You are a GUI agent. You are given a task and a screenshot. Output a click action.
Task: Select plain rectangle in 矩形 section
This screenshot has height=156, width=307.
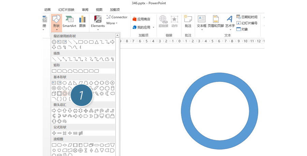click(x=54, y=71)
